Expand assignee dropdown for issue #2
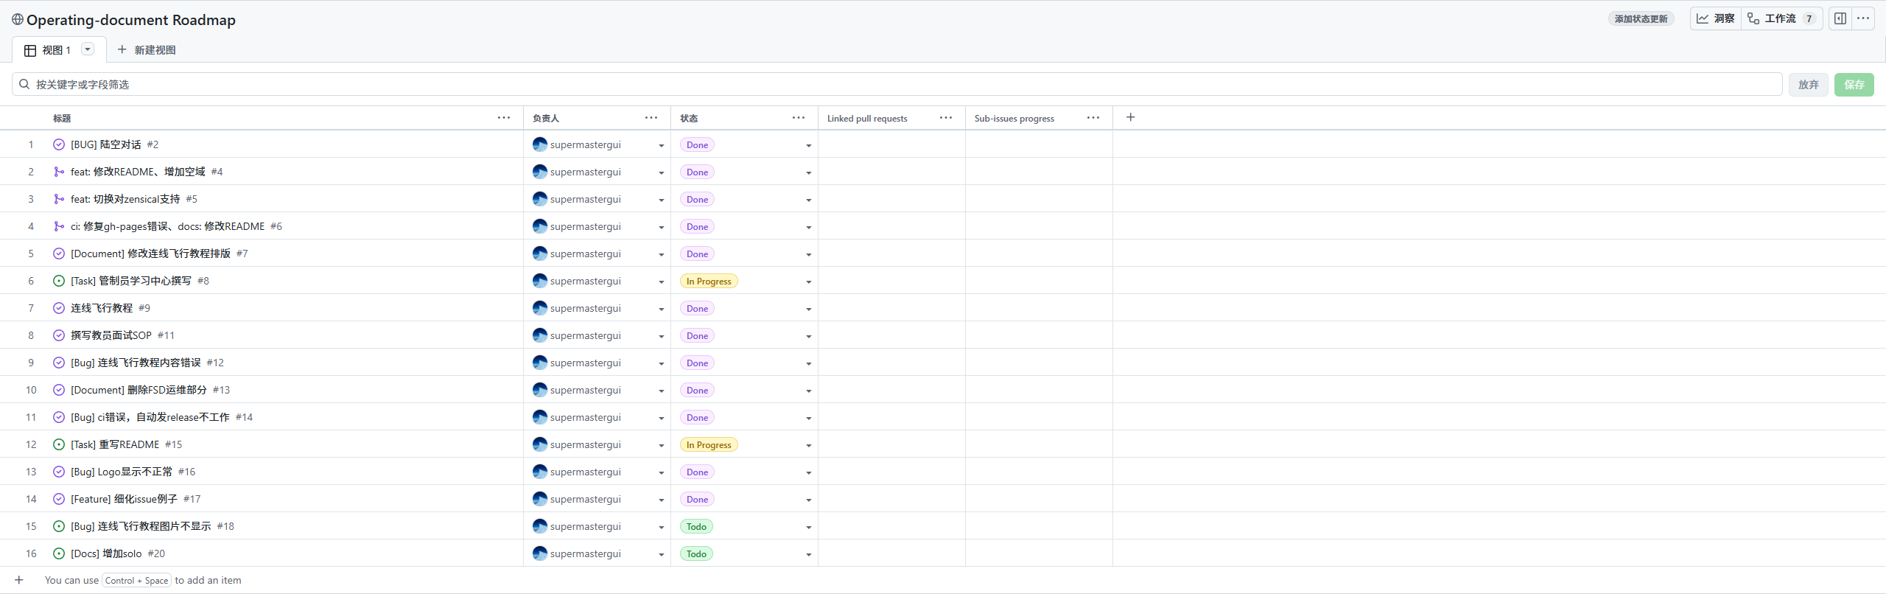This screenshot has height=594, width=1886. [x=661, y=145]
